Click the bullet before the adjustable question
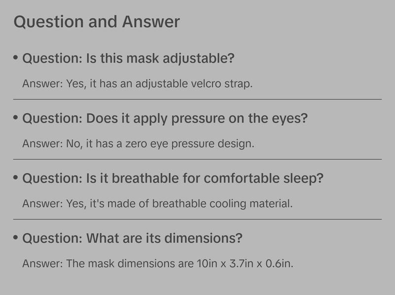395x295 pixels. tap(16, 58)
